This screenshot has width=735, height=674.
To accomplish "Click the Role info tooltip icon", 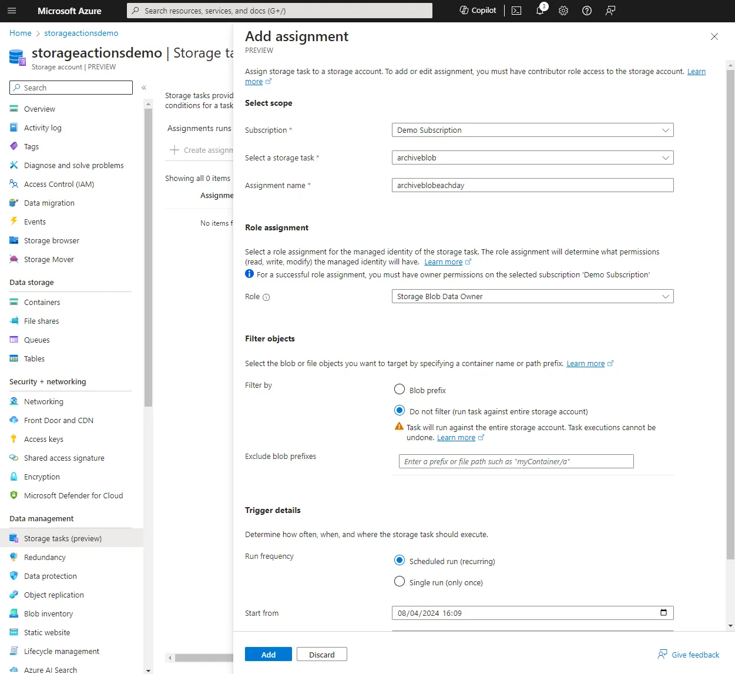I will pos(266,297).
